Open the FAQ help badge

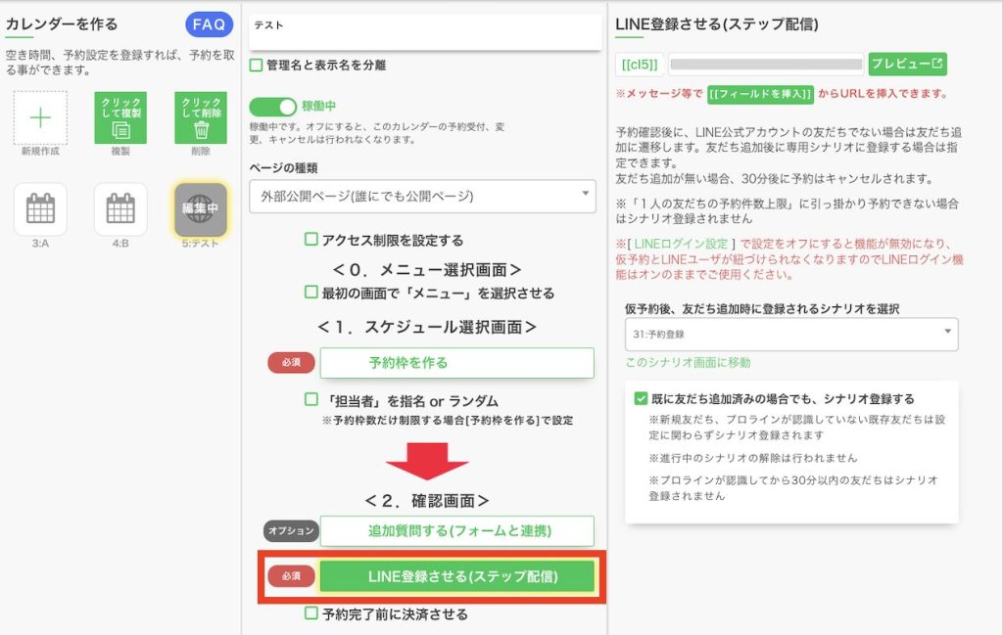click(209, 24)
